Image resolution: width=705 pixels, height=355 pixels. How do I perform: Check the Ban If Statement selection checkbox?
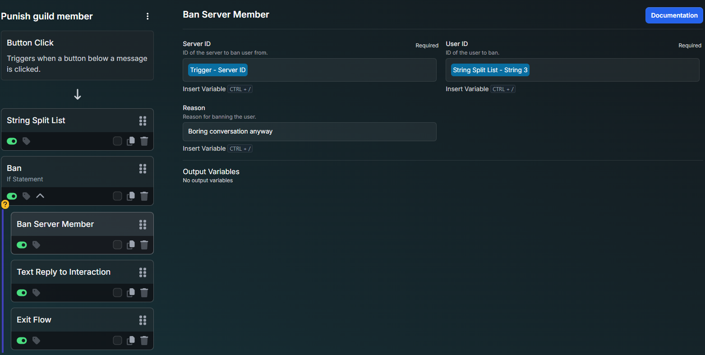pos(117,196)
